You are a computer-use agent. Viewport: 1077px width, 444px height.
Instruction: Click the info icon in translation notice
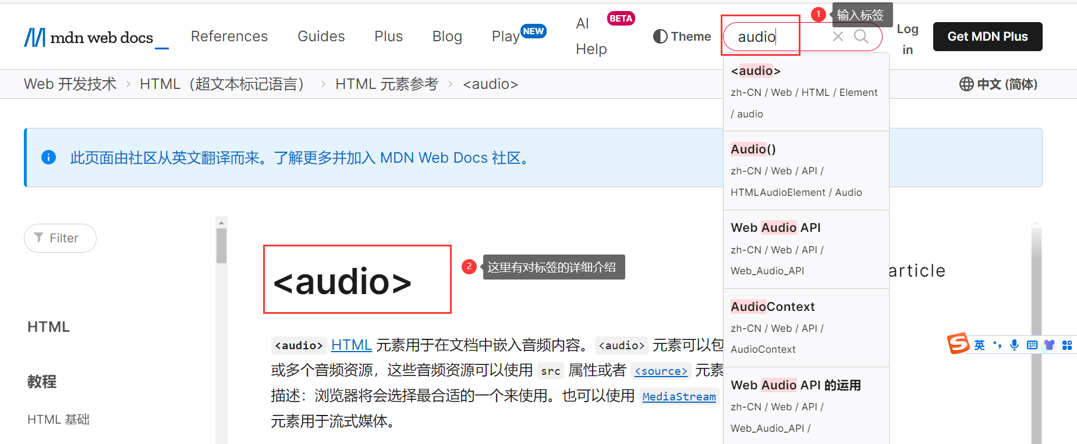pos(49,157)
